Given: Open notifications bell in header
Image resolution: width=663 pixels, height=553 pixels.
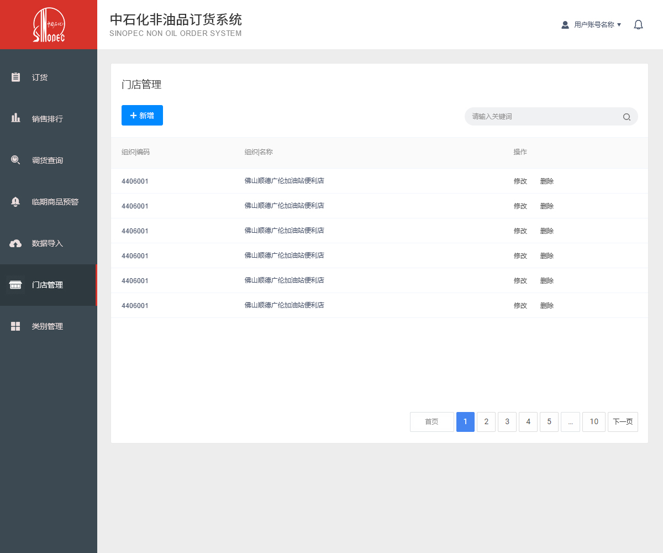Looking at the screenshot, I should point(638,25).
